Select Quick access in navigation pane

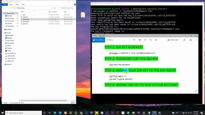10,13
